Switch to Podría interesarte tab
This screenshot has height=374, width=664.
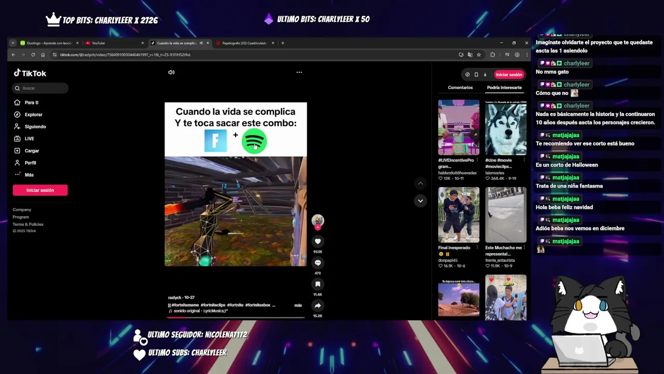tap(504, 88)
